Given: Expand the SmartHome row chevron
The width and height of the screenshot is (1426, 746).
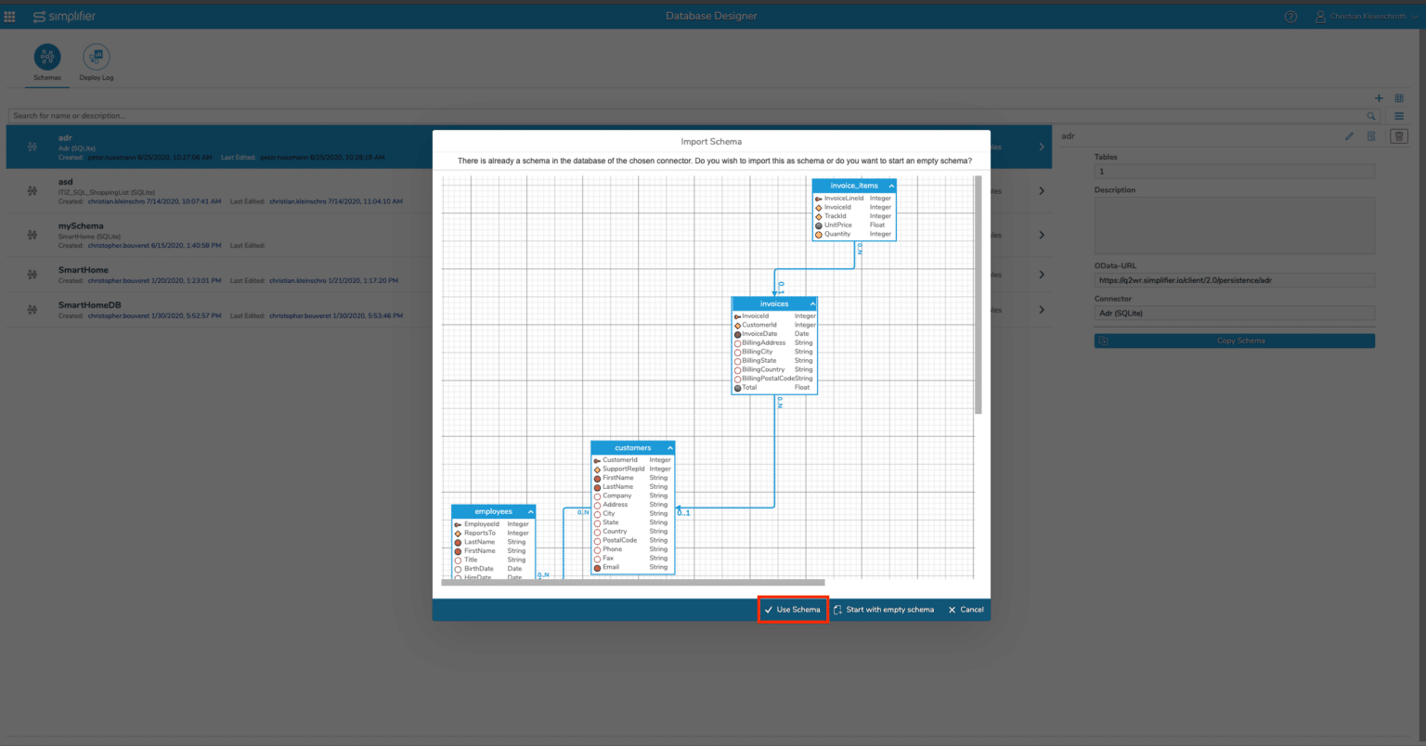Looking at the screenshot, I should click(x=1042, y=275).
